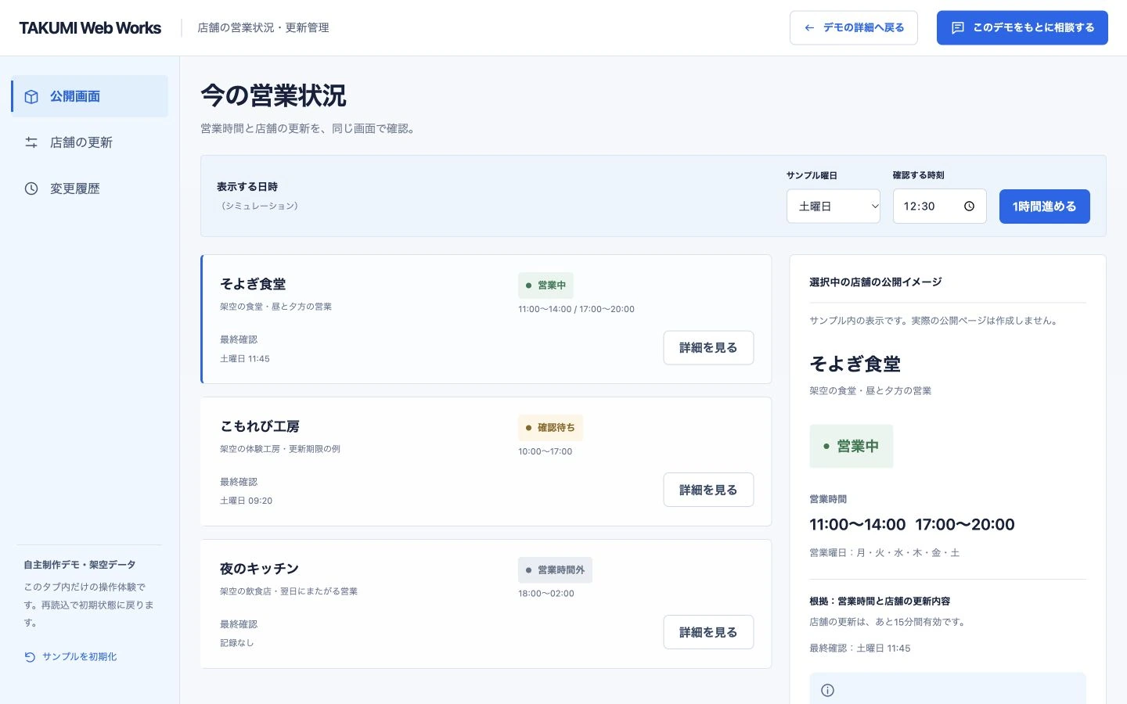Click the back arrow icon in デモの詳細へ戻る
The height and width of the screenshot is (704, 1127).
point(809,27)
